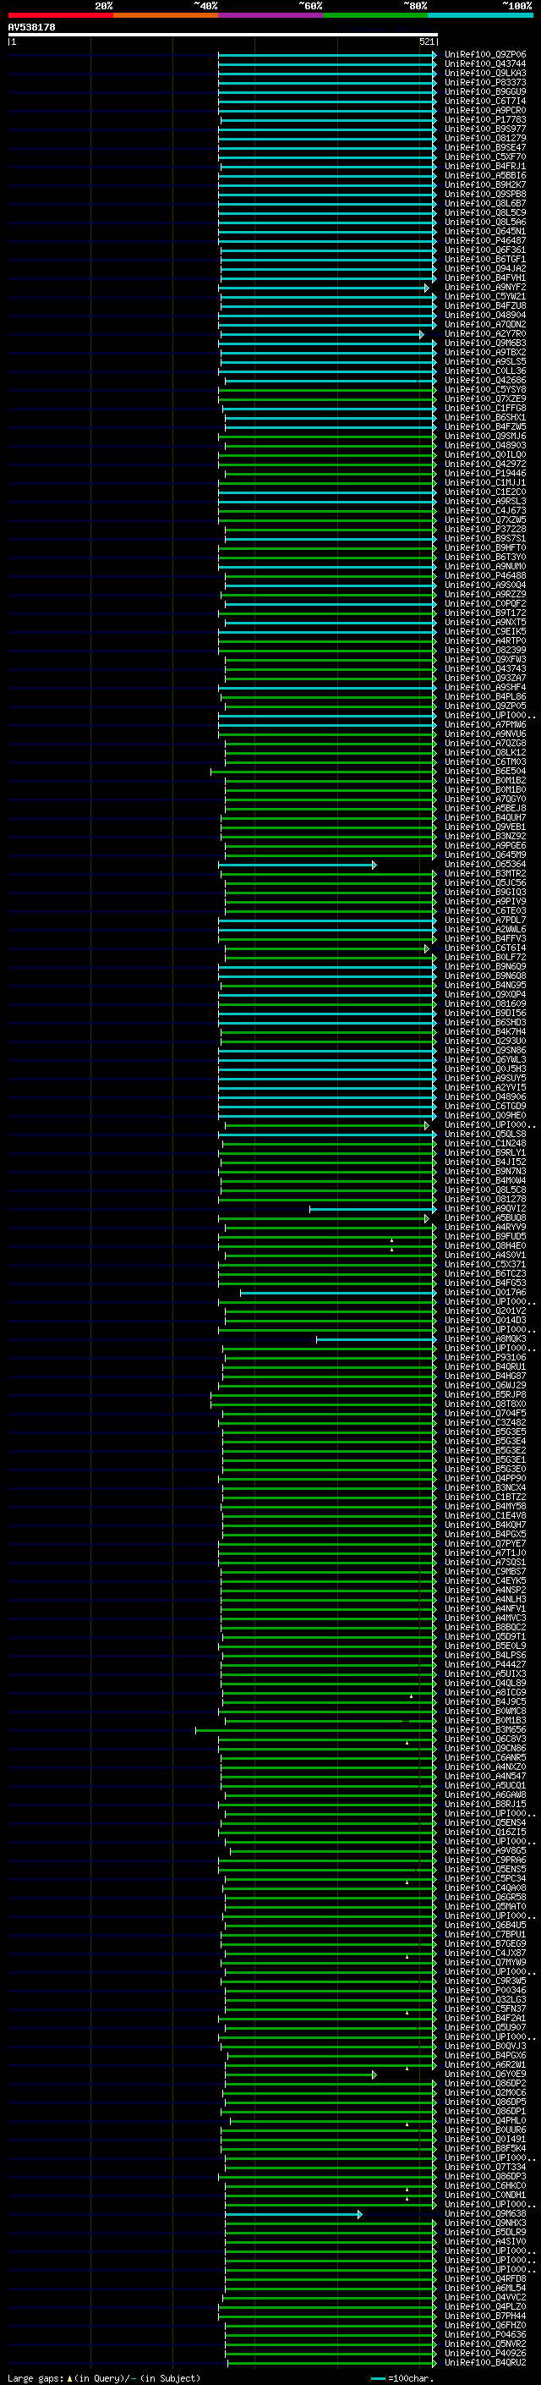541x2385 pixels.
Task: Open hit UniRef100_Q42972
Action: tap(485, 464)
